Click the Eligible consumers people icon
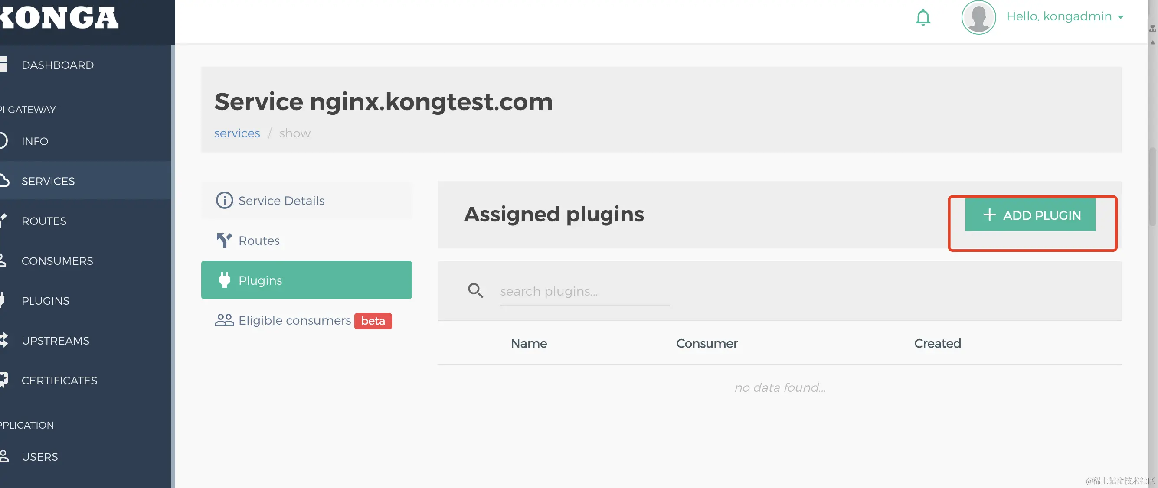 [x=224, y=320]
